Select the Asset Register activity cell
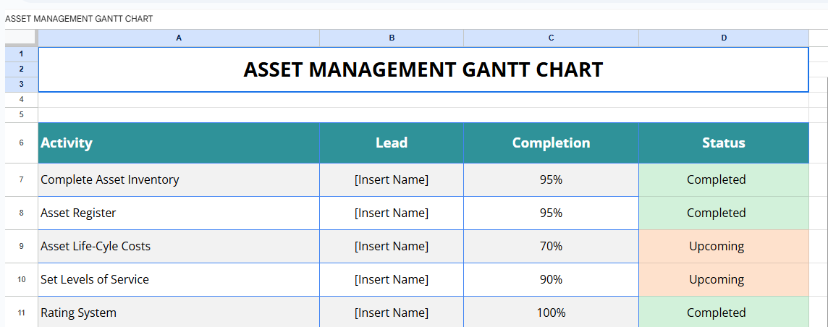828x327 pixels. click(x=179, y=213)
